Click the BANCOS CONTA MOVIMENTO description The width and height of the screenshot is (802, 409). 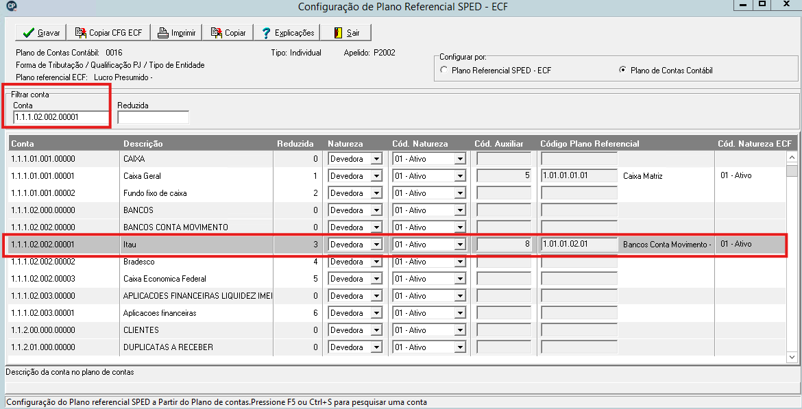(x=175, y=227)
